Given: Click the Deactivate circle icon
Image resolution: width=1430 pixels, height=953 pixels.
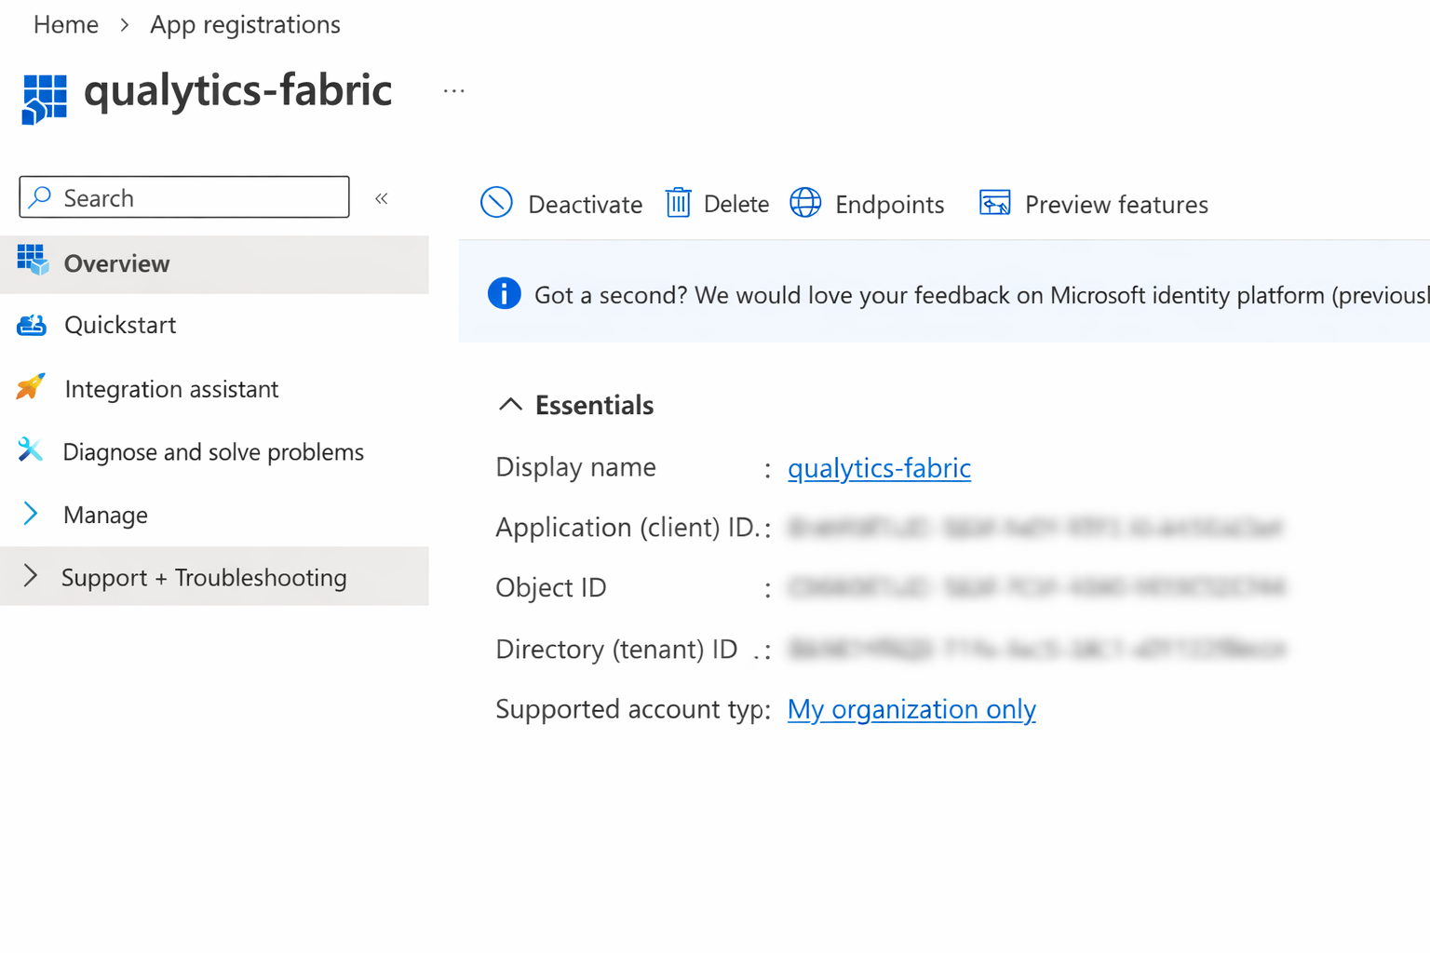Looking at the screenshot, I should [496, 203].
